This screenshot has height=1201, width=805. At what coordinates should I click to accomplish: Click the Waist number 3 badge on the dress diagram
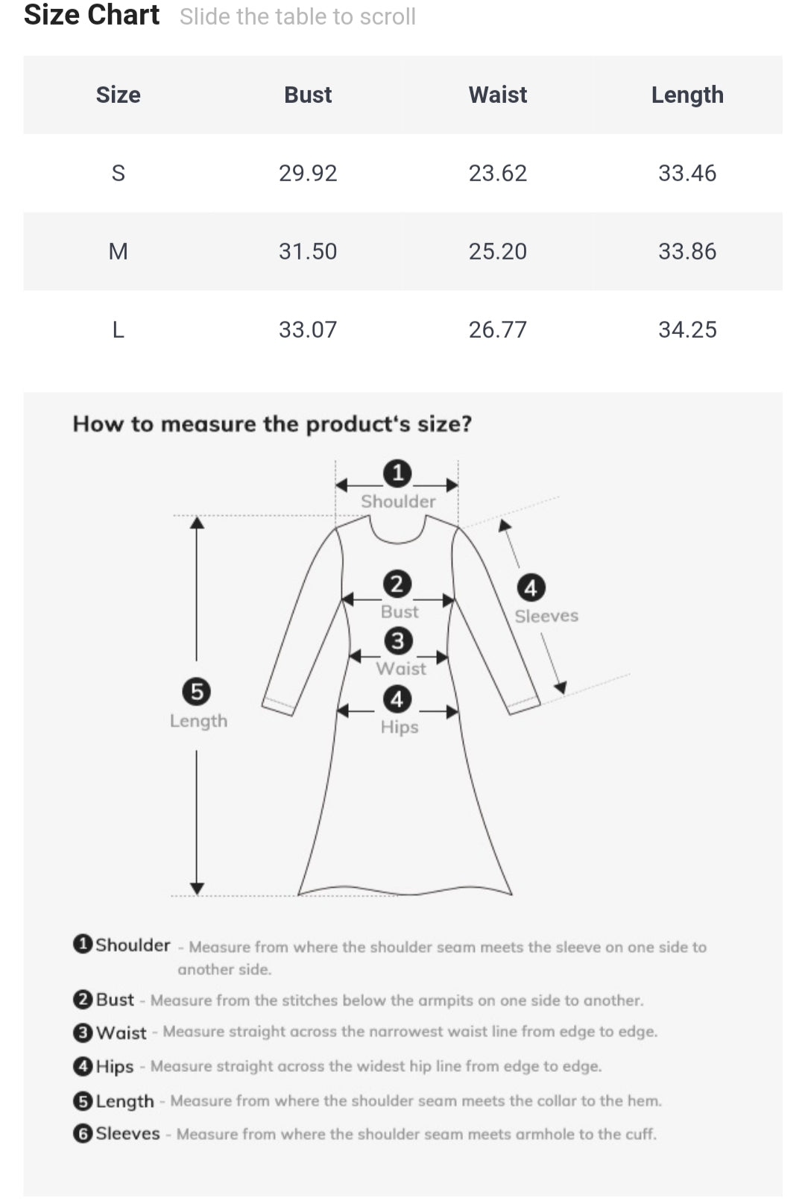[398, 641]
